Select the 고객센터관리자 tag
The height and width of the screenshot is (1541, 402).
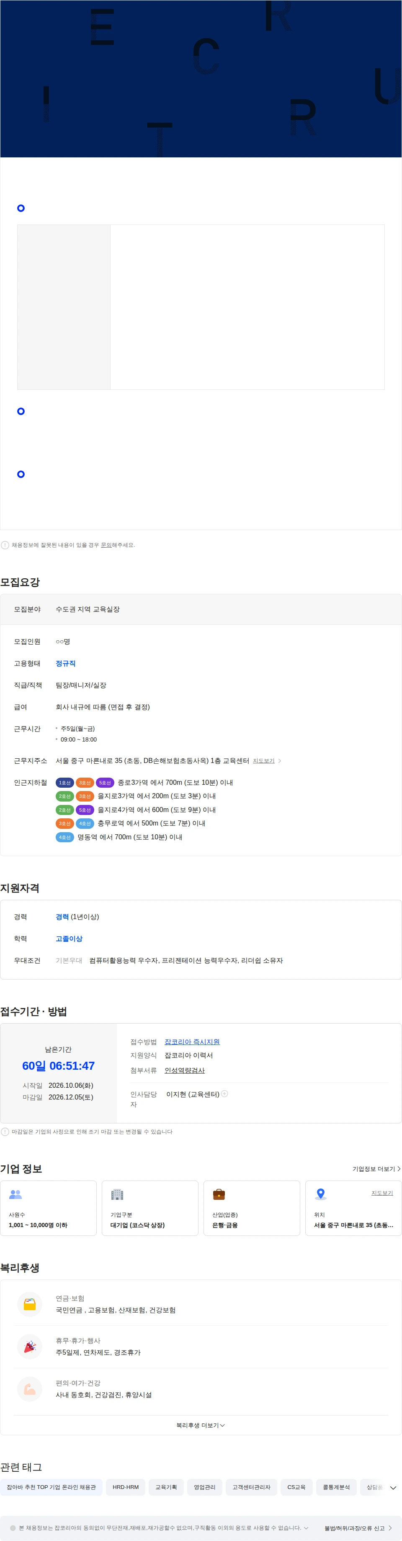[252, 1487]
